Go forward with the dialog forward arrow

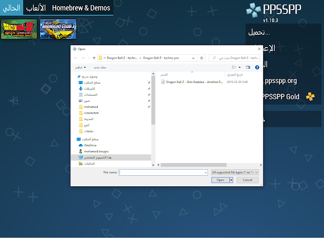(83, 58)
